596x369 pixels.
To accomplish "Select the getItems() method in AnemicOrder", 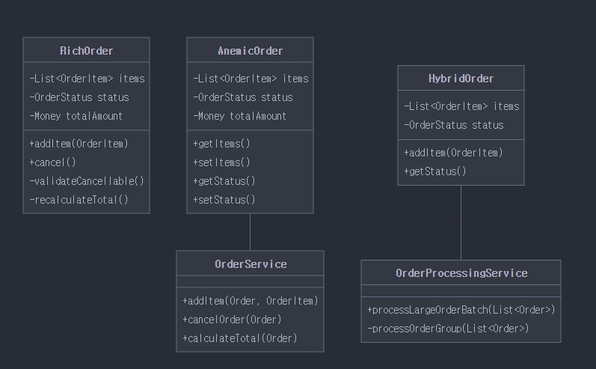I will 221,144.
